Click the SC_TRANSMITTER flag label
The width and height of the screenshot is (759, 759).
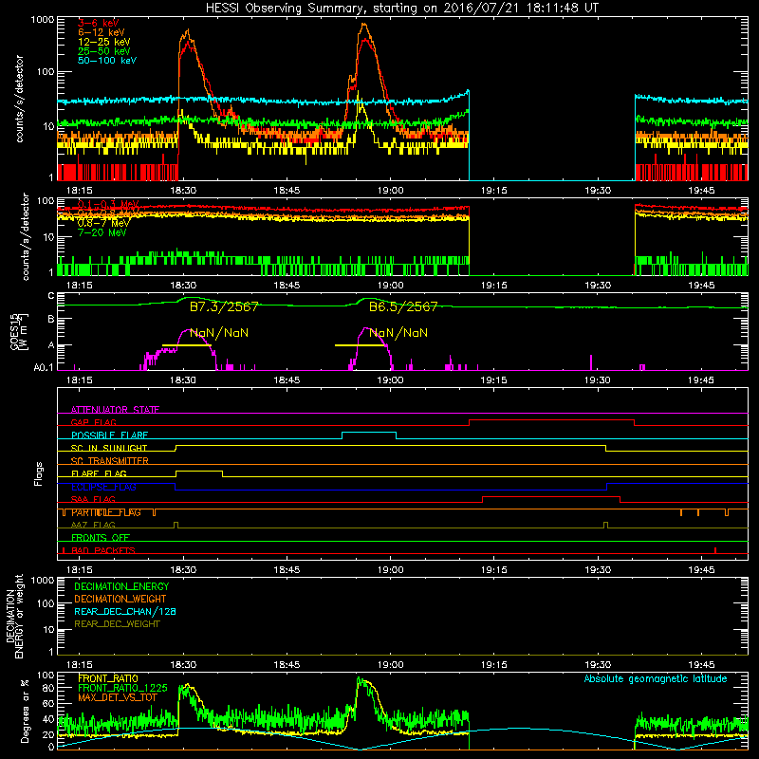[110, 461]
